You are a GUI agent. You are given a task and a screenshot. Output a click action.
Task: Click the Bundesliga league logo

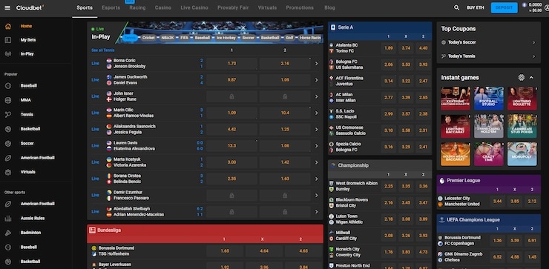[92, 230]
